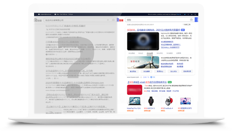Open the Twitter icon in top bar
Screen dimensions: 232x131
(x=185, y=14)
